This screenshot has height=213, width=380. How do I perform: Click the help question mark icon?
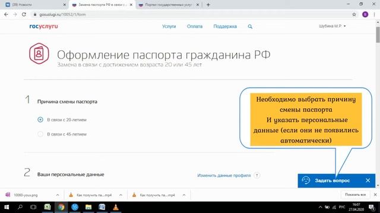click(257, 175)
